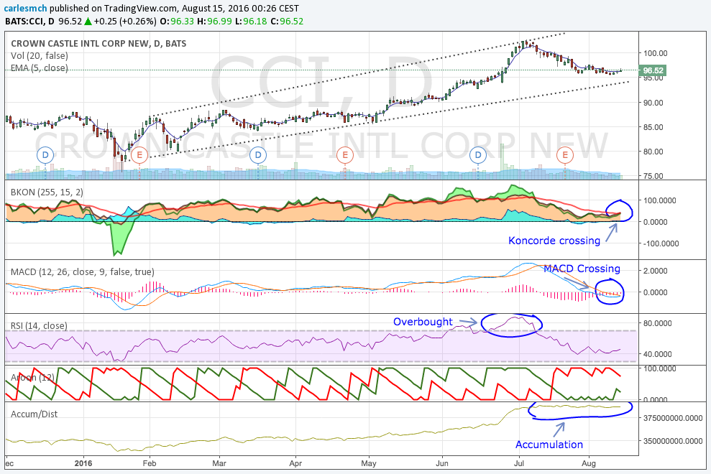Click the dividend D marker in mid-June
This screenshot has width=711, height=474.
point(478,155)
